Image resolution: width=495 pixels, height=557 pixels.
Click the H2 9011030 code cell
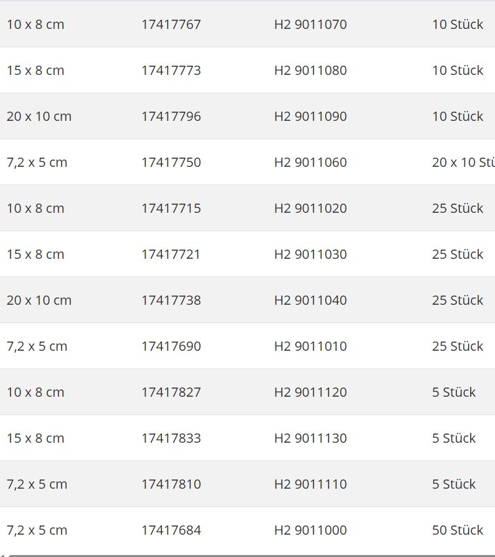(x=310, y=255)
